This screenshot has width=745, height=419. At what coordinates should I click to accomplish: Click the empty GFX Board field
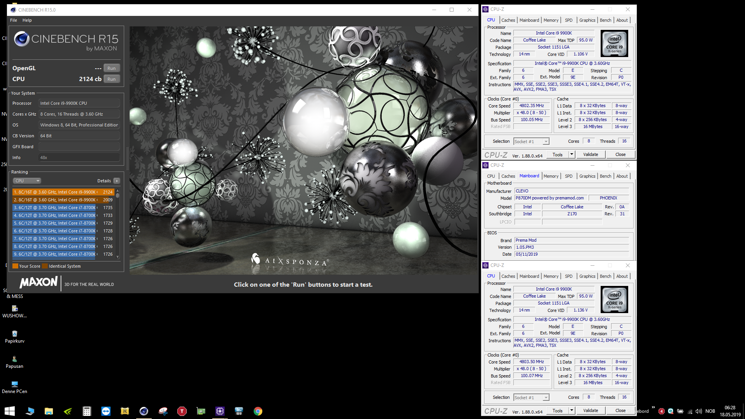pos(79,147)
